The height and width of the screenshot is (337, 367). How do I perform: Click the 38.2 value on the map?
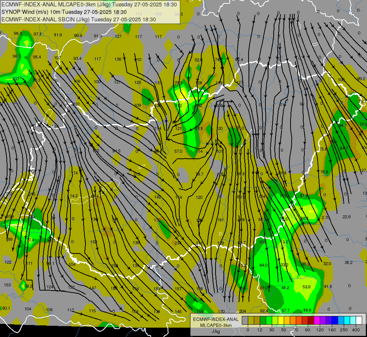pyautogui.click(x=349, y=262)
